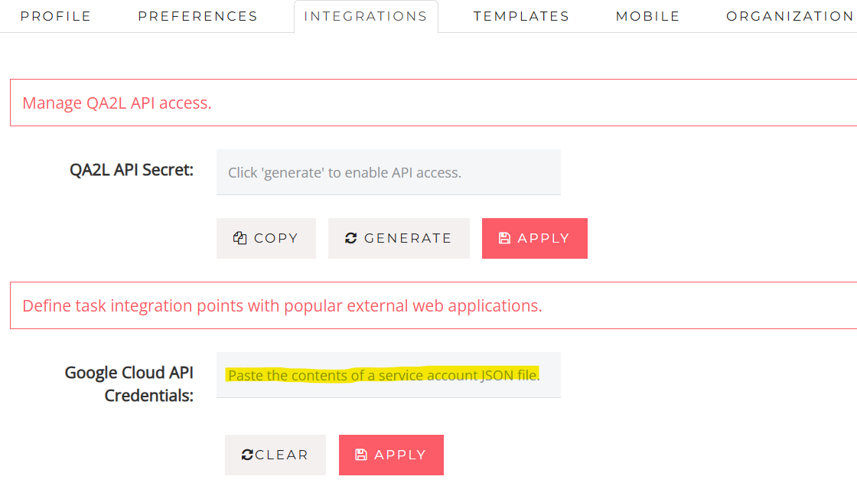Focus the QA2L API Secret input field

388,172
